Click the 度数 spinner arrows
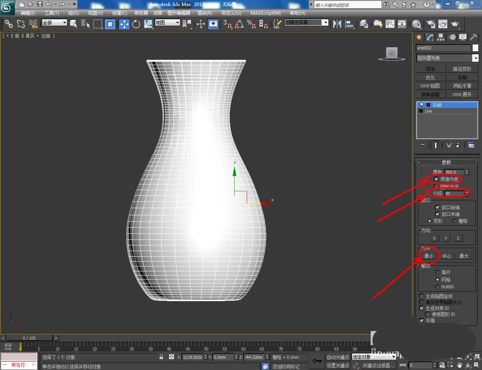The image size is (482, 370). pos(467,172)
